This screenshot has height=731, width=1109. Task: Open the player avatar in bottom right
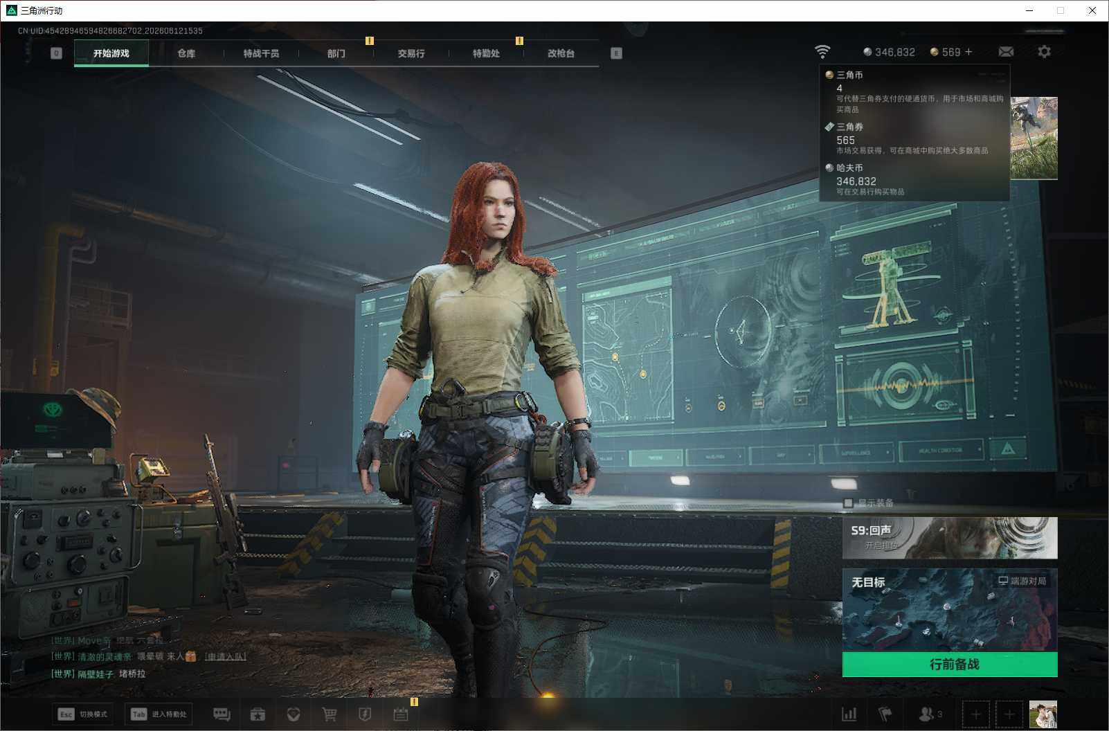pyautogui.click(x=1043, y=714)
